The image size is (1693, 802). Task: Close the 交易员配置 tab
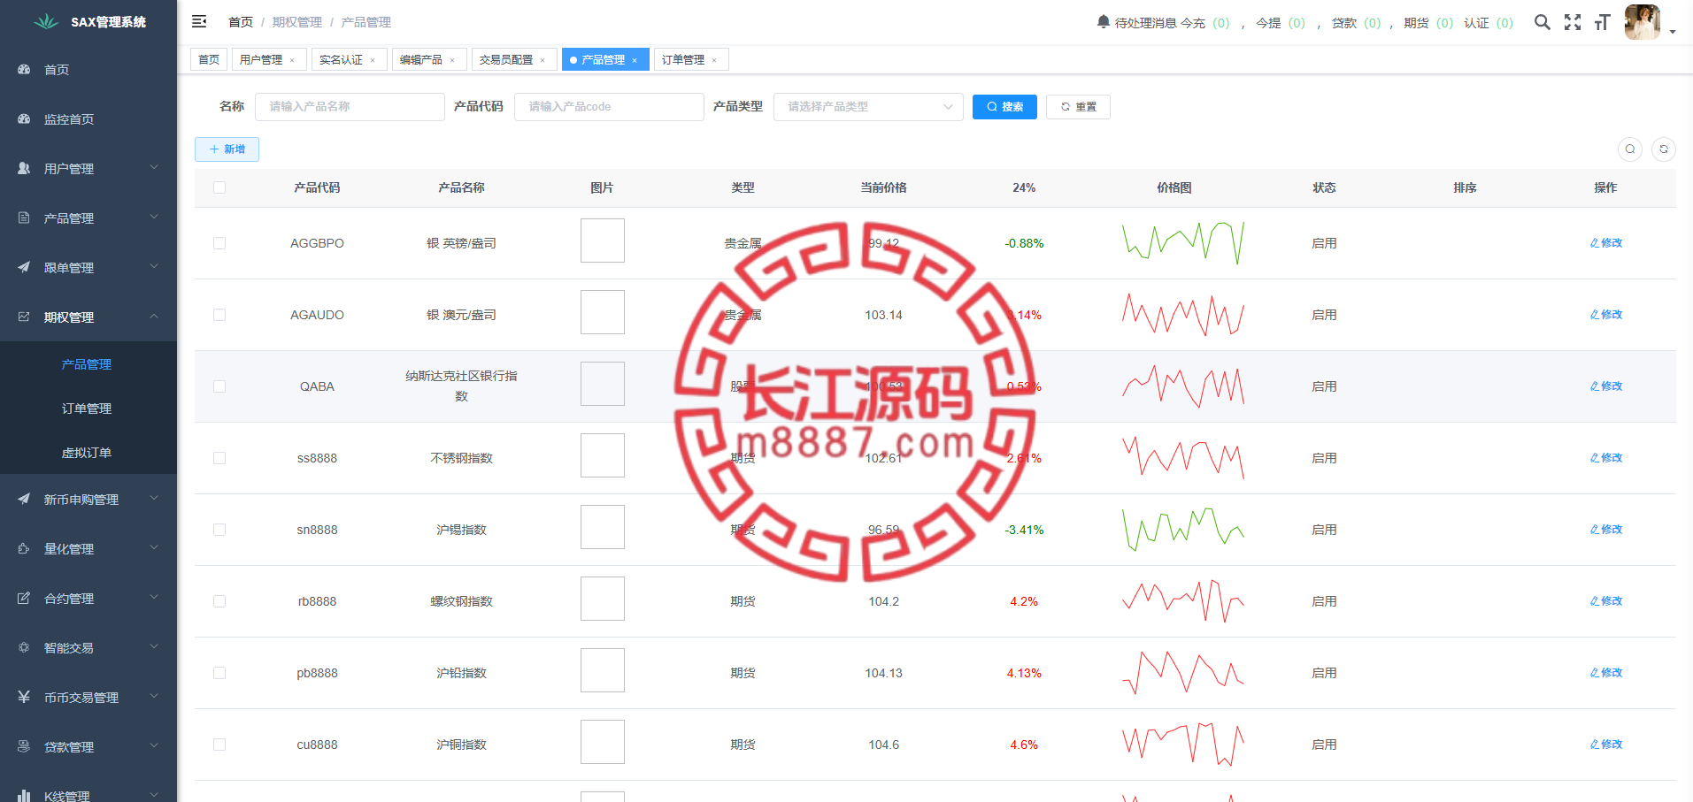(543, 60)
